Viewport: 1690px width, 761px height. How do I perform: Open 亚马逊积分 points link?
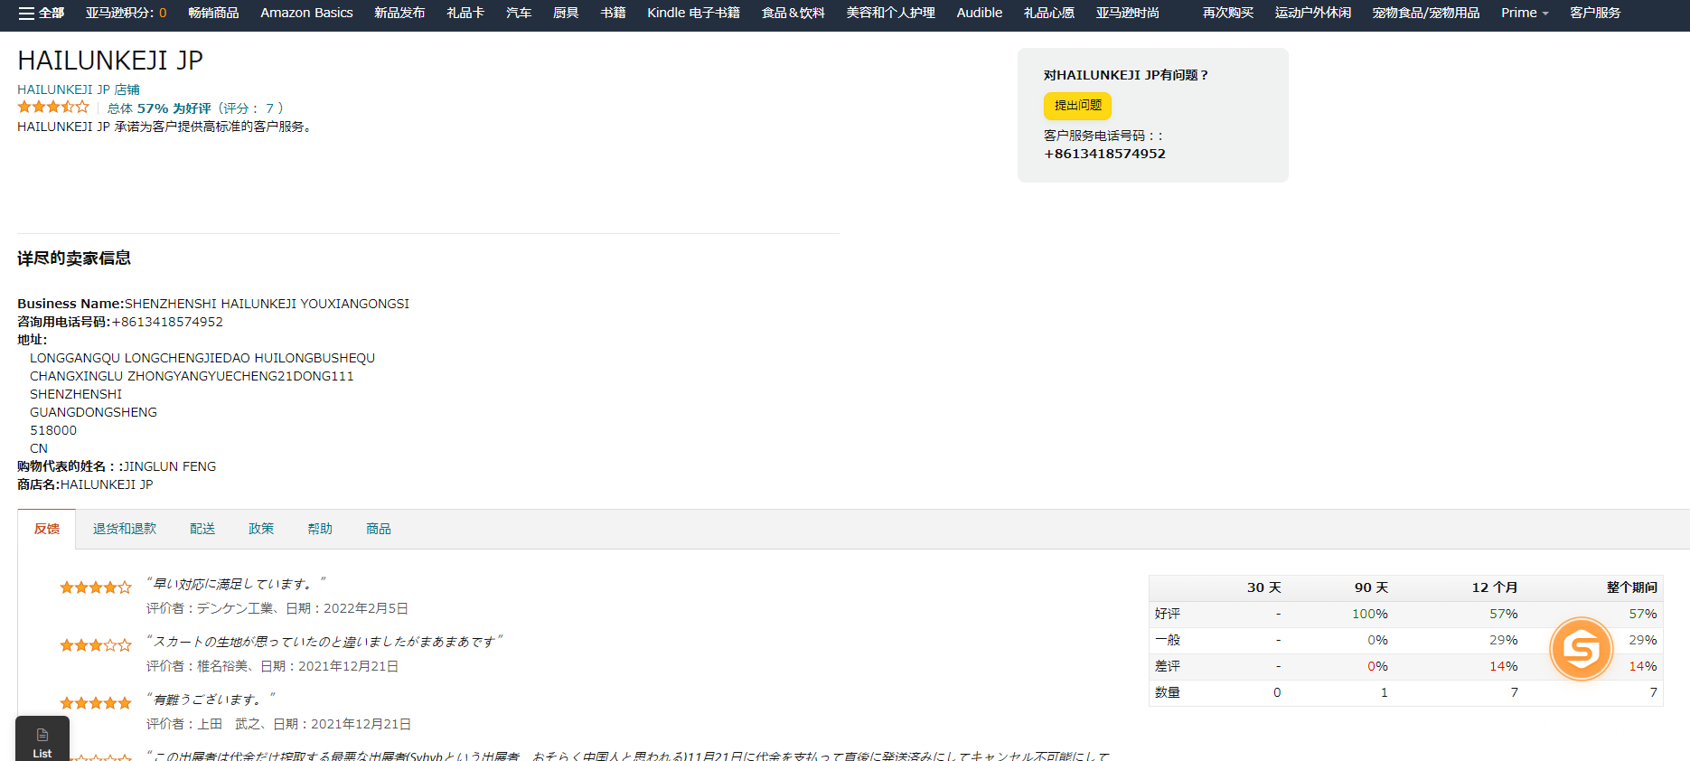tap(127, 13)
